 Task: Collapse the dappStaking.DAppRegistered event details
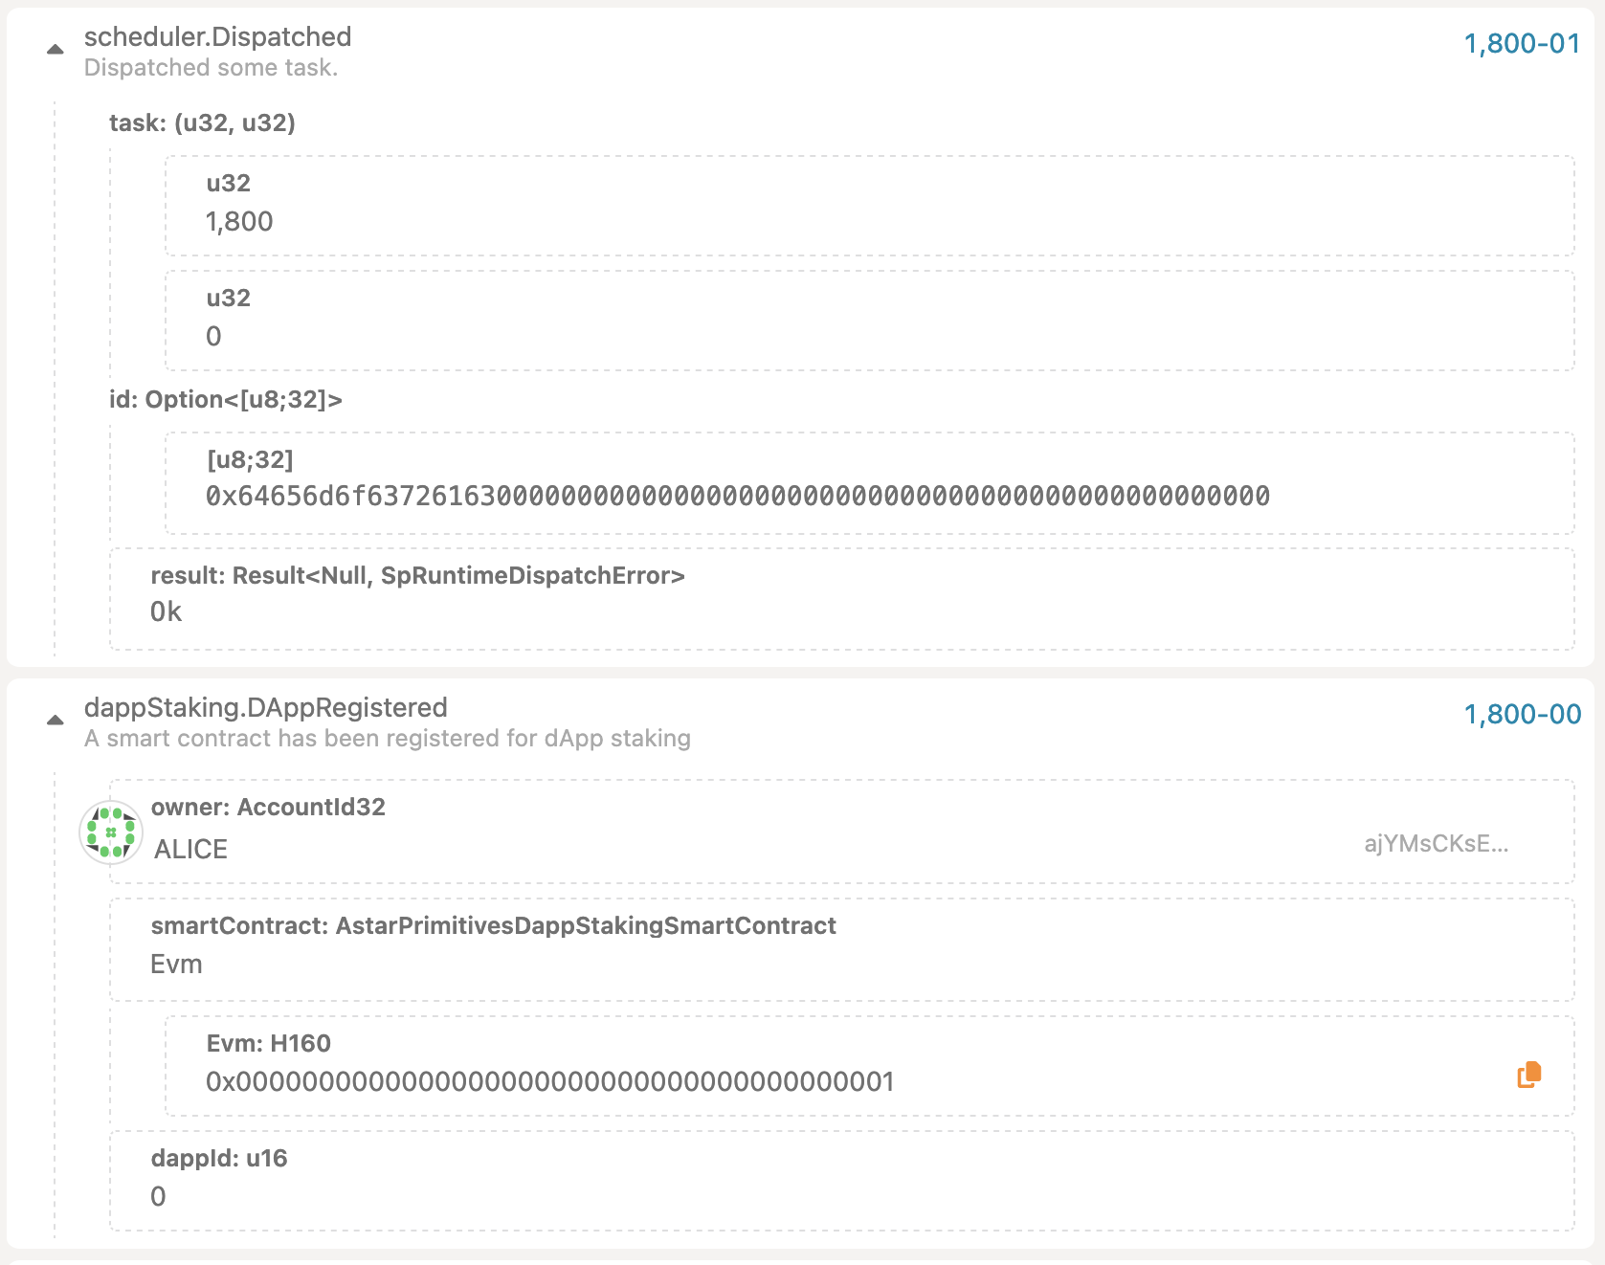pyautogui.click(x=56, y=720)
